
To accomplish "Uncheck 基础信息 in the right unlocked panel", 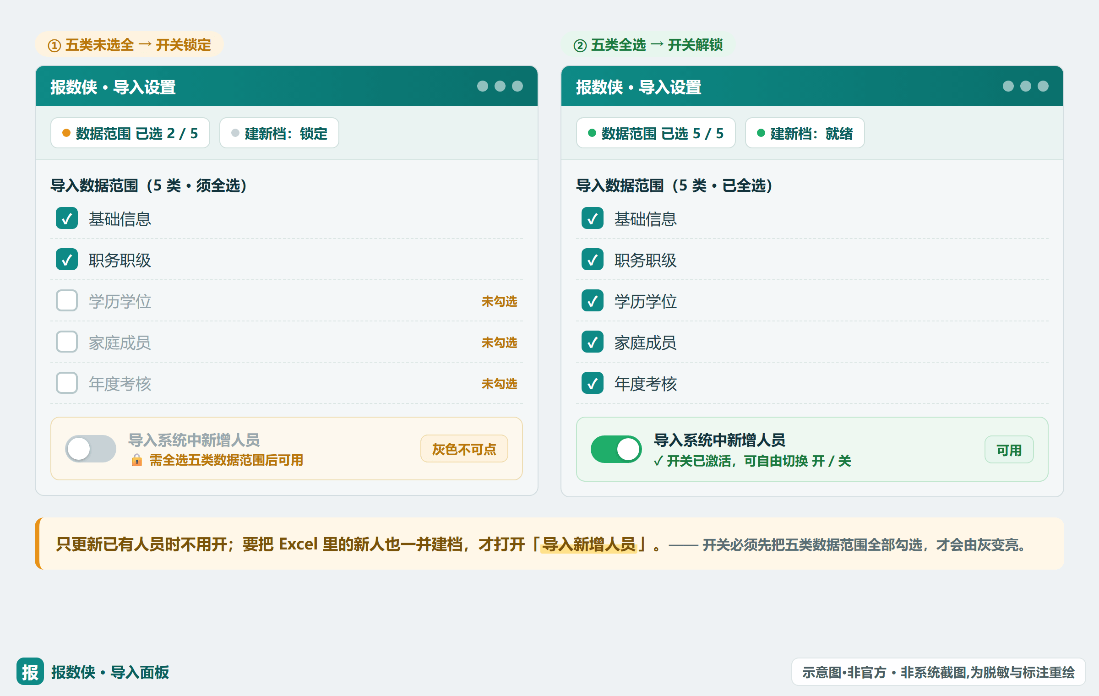I will 593,218.
